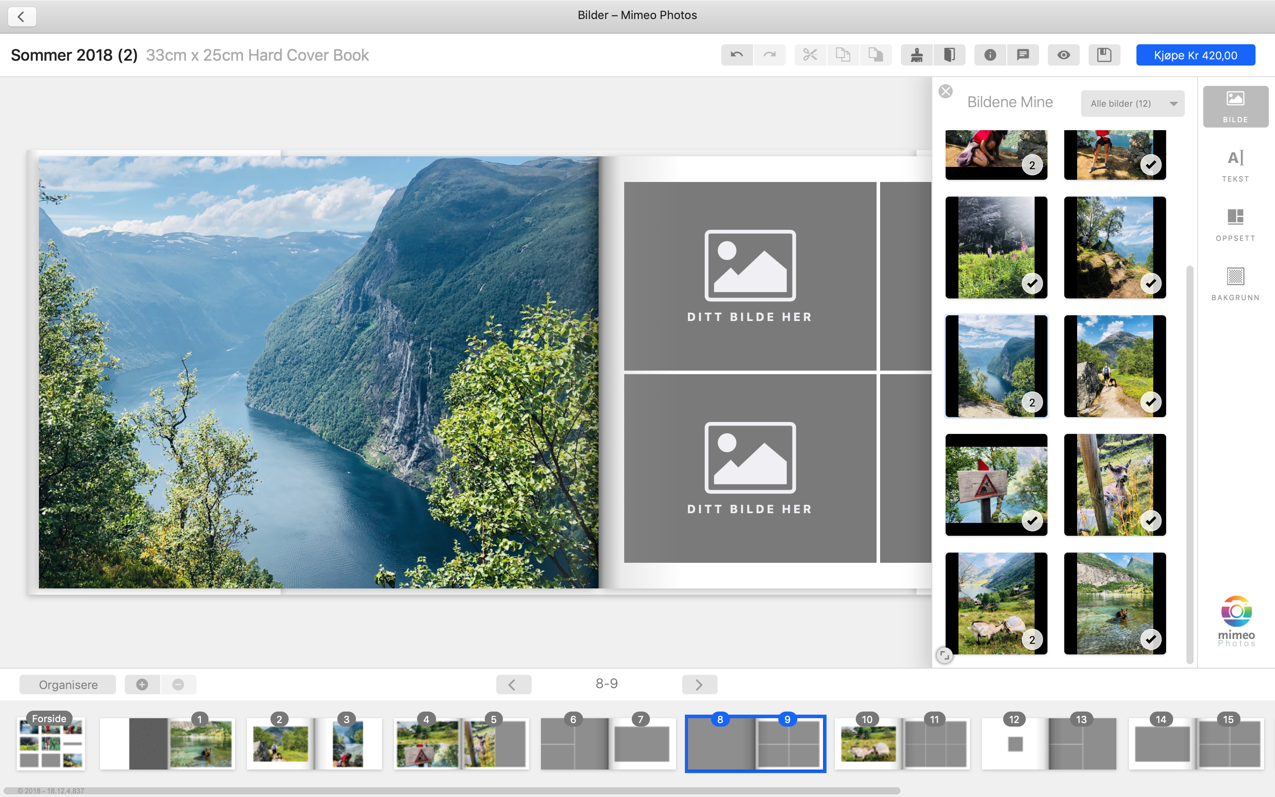Image resolution: width=1275 pixels, height=797 pixels.
Task: Switch to the TEKST tab
Action: pyautogui.click(x=1236, y=166)
